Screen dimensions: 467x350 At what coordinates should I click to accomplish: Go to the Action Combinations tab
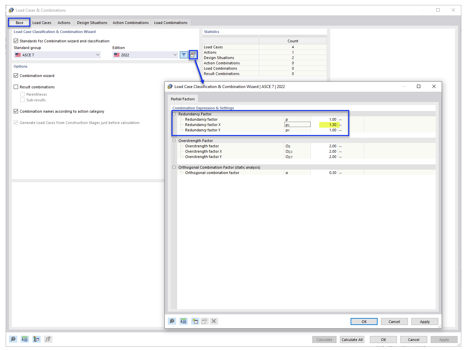131,23
